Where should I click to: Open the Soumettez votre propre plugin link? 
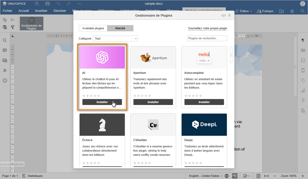(207, 28)
